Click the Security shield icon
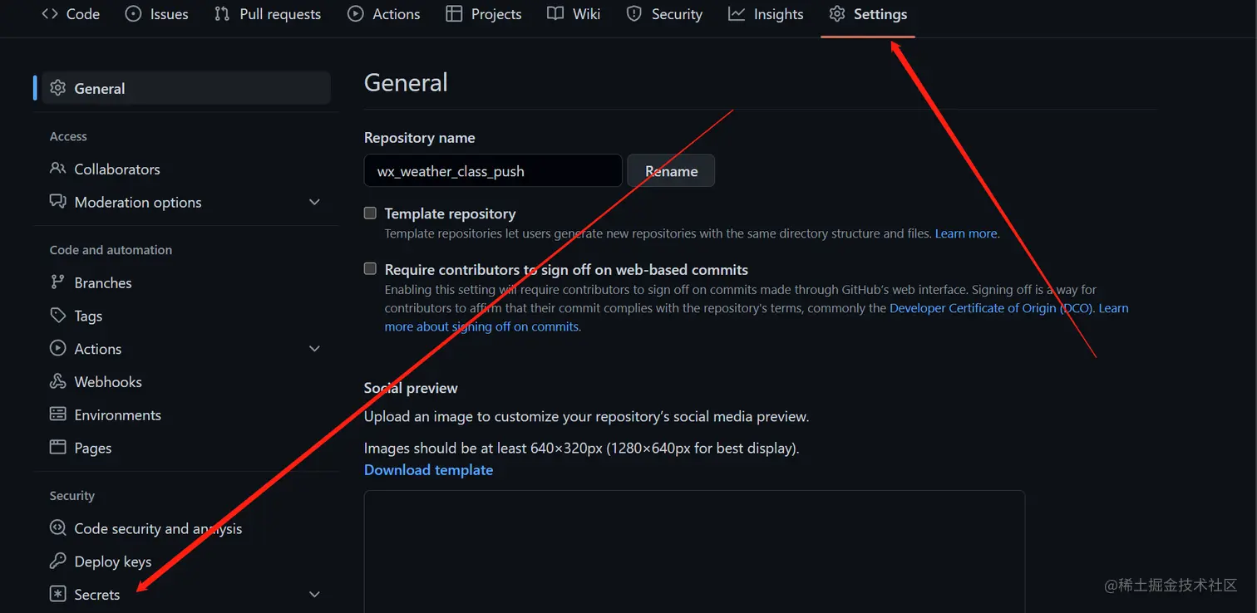The height and width of the screenshot is (613, 1257). tap(634, 14)
